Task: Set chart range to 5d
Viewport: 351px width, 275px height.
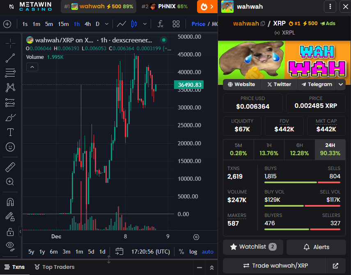Action: 91,252
